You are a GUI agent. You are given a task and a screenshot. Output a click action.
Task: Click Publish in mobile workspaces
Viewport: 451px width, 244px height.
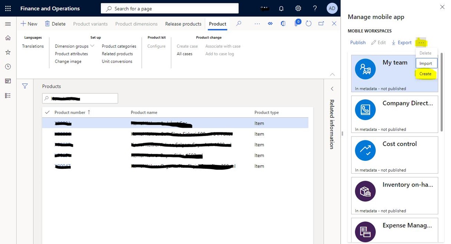pos(358,43)
